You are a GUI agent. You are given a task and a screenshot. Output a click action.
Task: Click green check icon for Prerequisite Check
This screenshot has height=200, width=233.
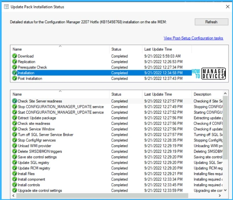point(14,67)
